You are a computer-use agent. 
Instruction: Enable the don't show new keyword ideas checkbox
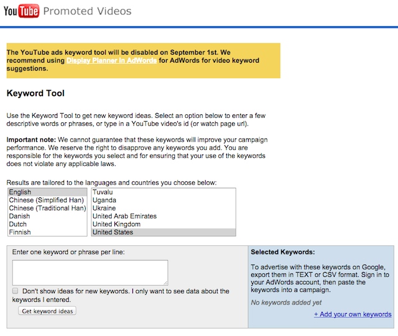15,291
